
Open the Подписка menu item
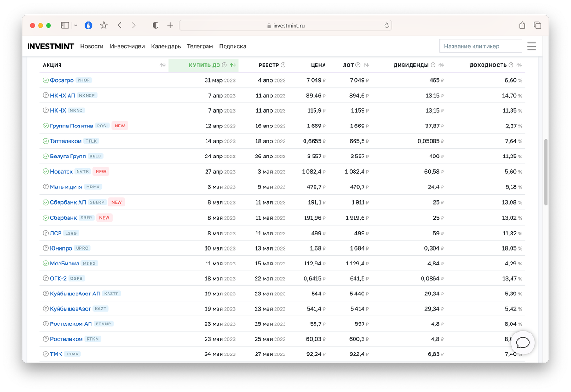tap(233, 46)
